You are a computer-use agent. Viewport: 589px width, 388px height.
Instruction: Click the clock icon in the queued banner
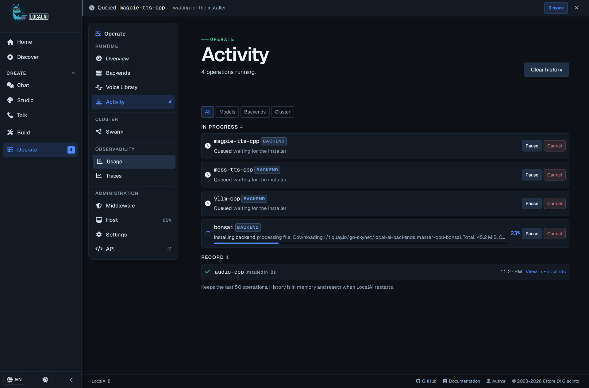[92, 8]
